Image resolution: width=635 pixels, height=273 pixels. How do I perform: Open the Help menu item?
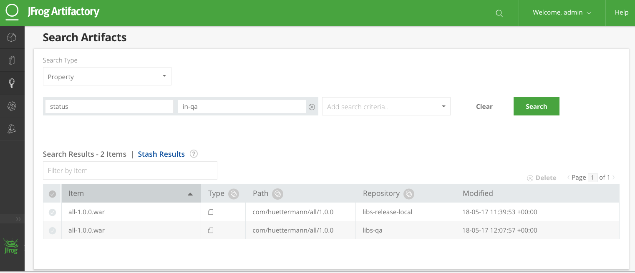pos(621,13)
